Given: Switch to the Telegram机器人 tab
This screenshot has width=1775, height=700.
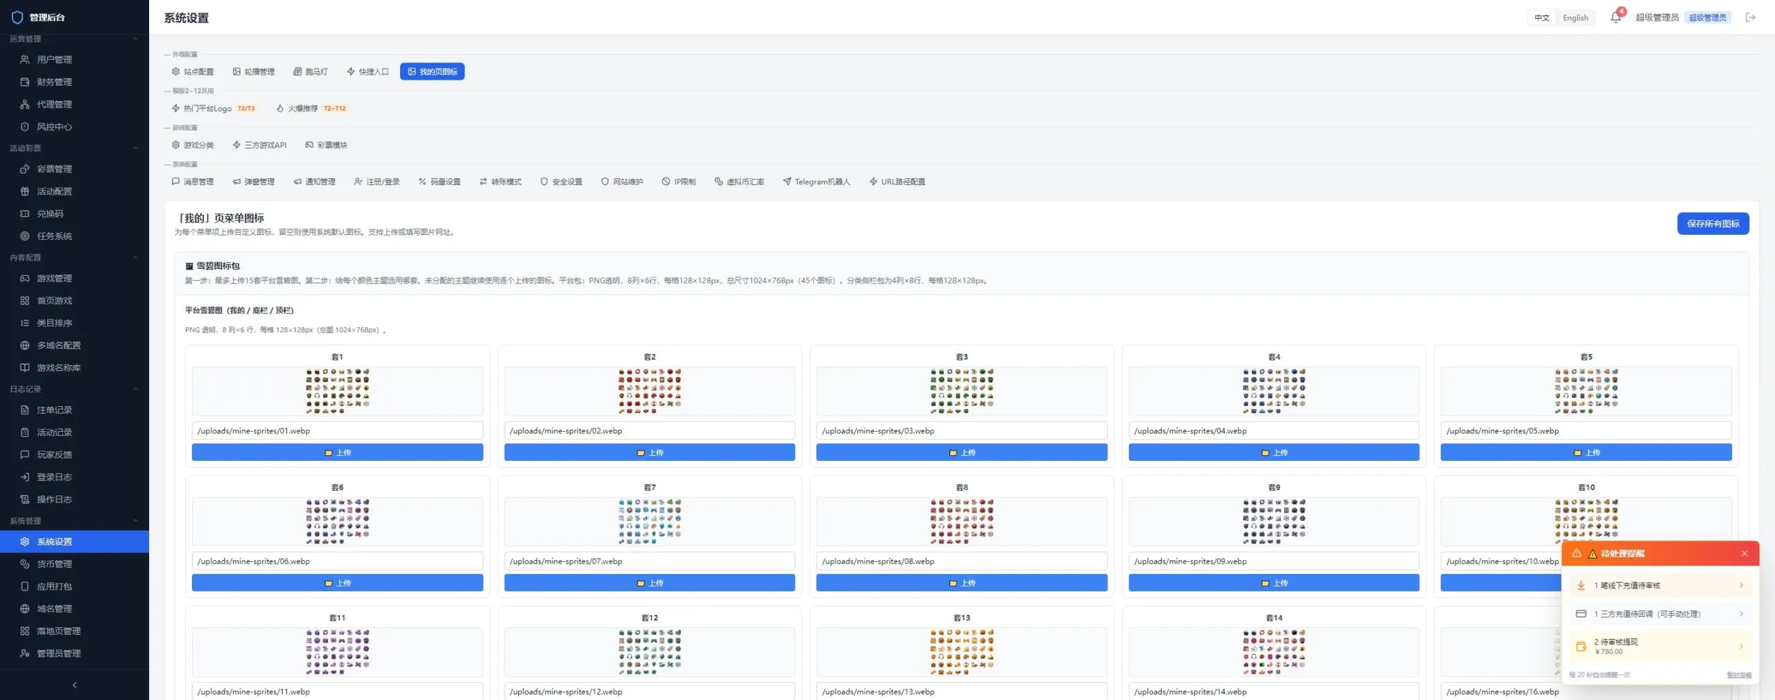Looking at the screenshot, I should [x=816, y=182].
